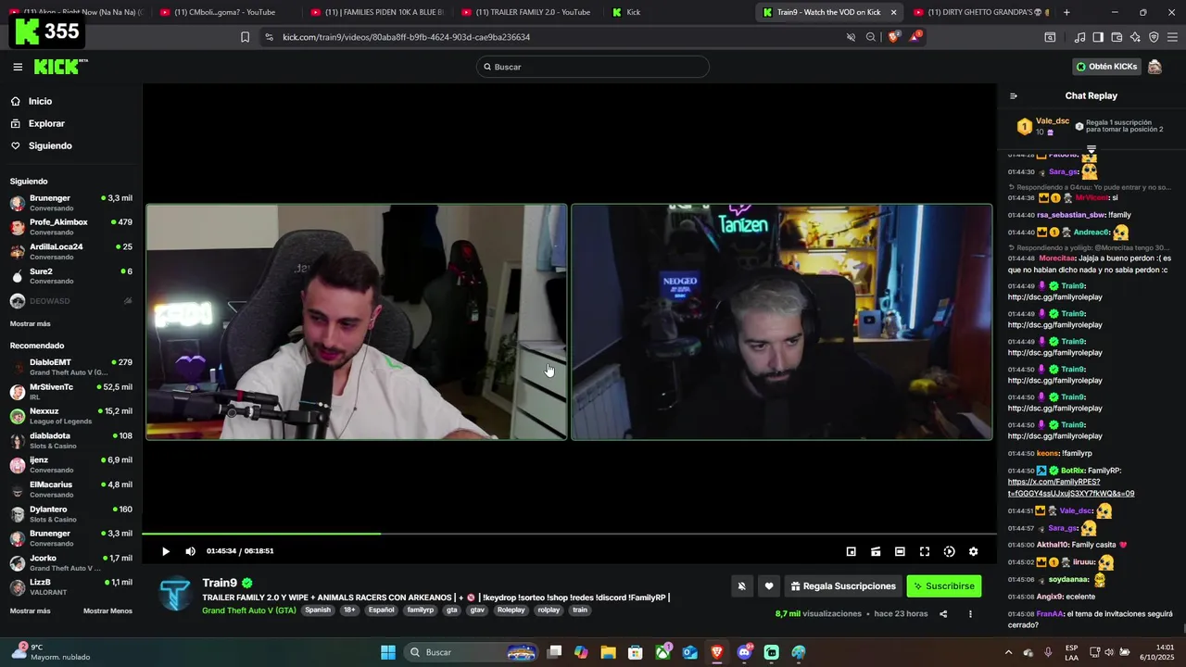
Task: Open the zoom level magnifier icon
Action: tap(871, 37)
